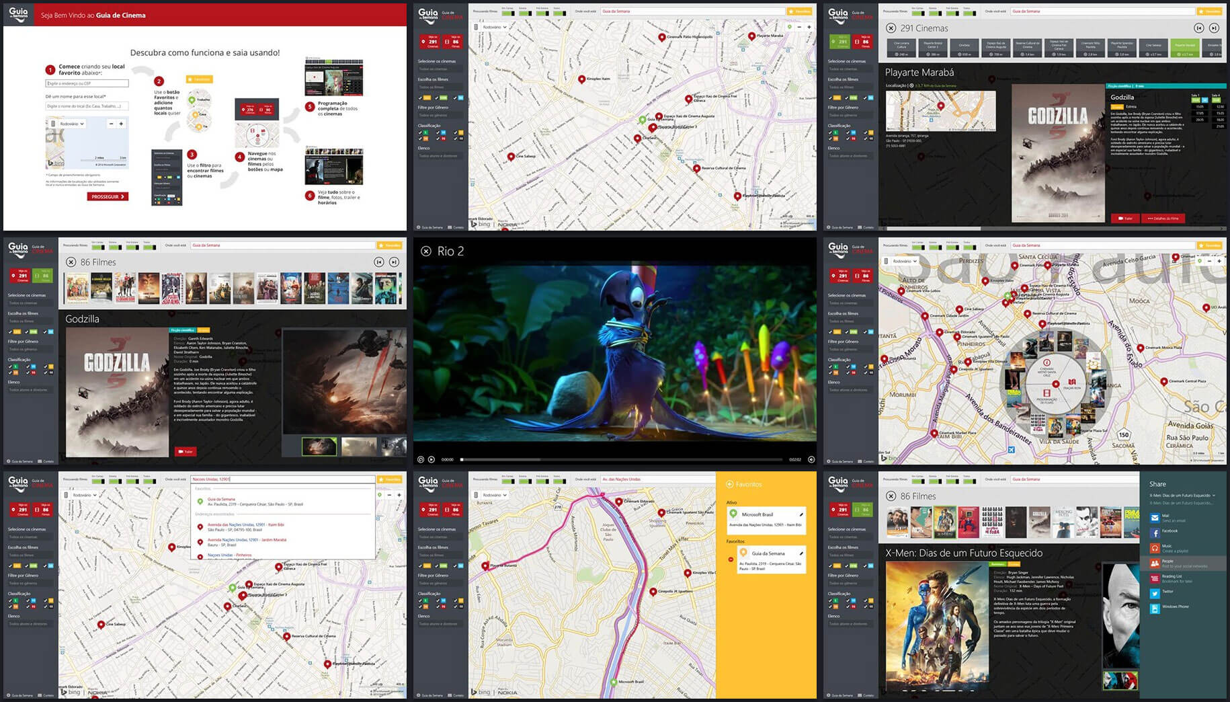Viewport: 1230px width, 702px height.
Task: Click the People icon in the Share panel
Action: coord(1155,563)
